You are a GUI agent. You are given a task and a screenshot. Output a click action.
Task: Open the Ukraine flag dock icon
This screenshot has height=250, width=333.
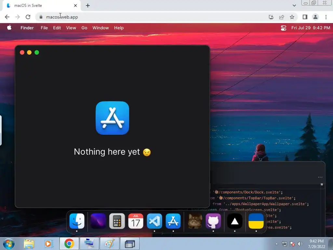click(256, 221)
